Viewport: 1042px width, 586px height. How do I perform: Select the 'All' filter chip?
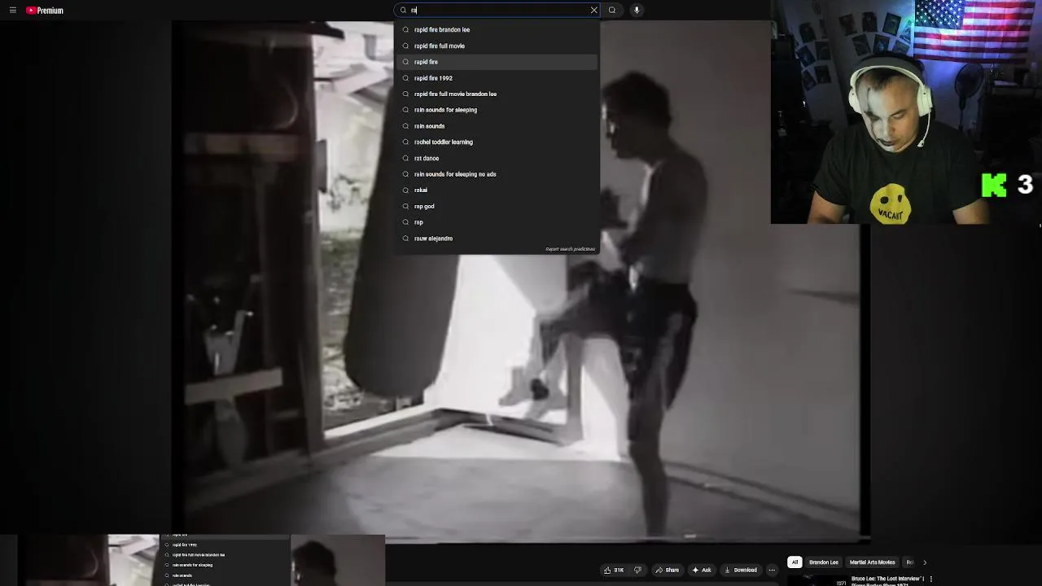[795, 562]
